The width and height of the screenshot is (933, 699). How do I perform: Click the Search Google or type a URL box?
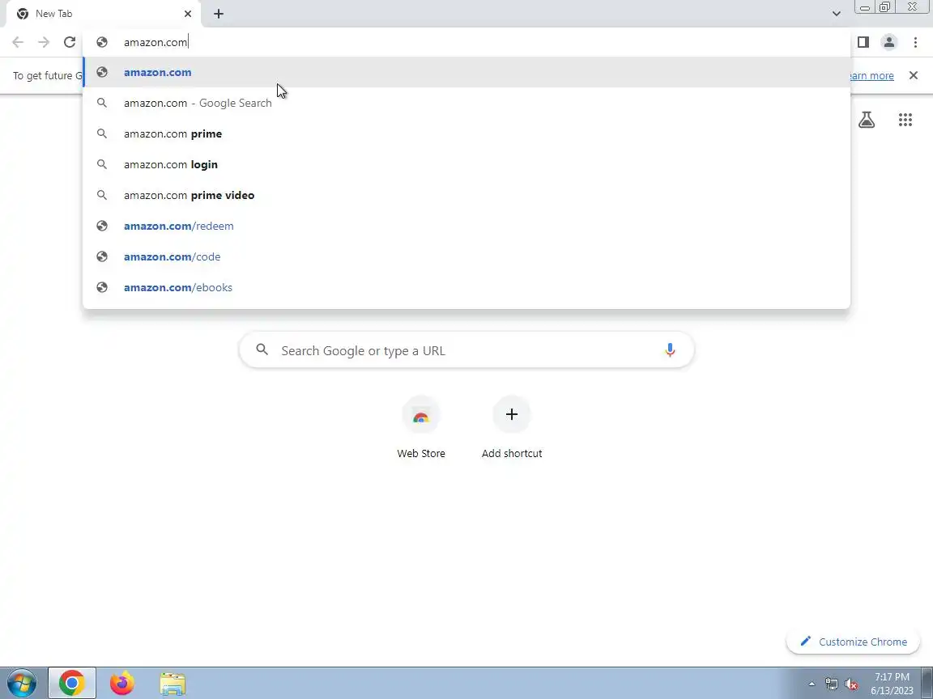[x=466, y=350]
